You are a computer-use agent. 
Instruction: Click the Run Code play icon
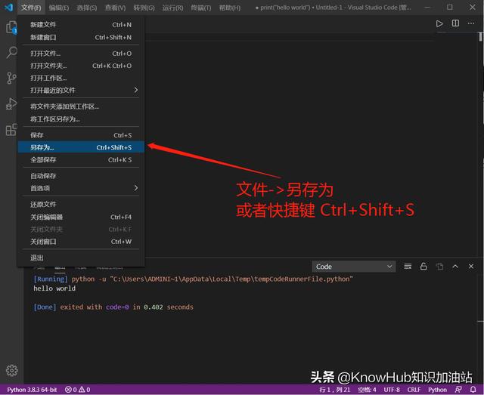coord(439,23)
